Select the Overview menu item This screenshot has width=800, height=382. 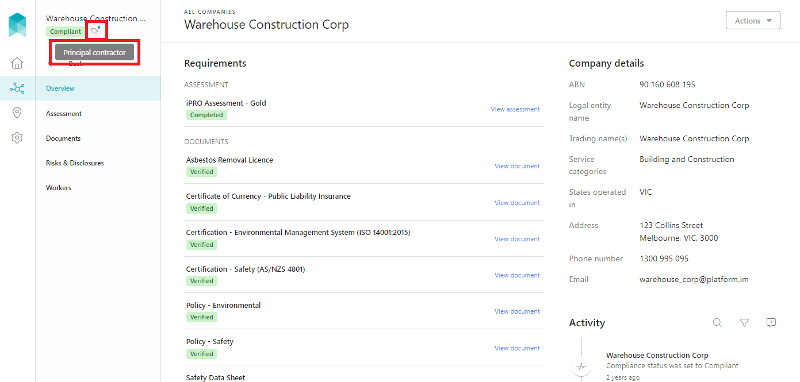pyautogui.click(x=98, y=88)
